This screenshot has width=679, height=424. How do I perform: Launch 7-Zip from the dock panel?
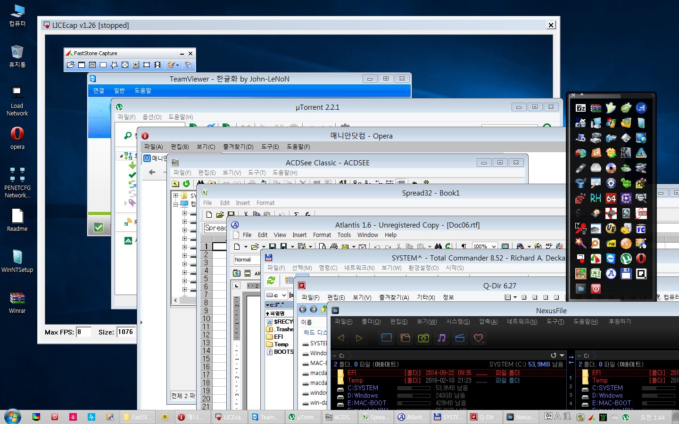[x=581, y=108]
